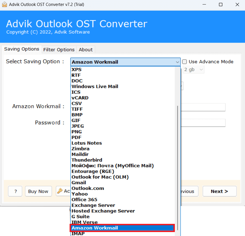Click the key icon on Activate button
The height and width of the screenshot is (236, 245).
pos(60,191)
